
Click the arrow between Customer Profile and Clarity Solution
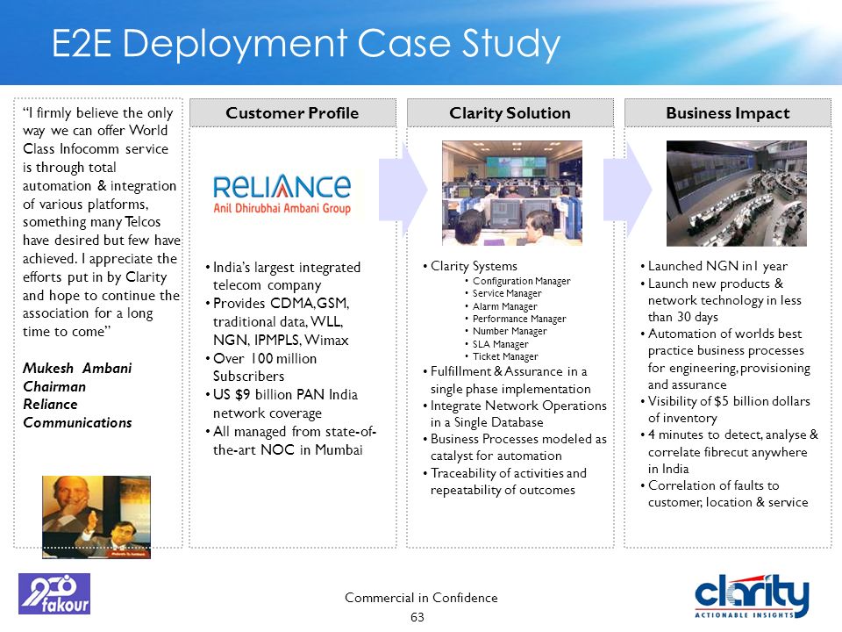point(403,190)
